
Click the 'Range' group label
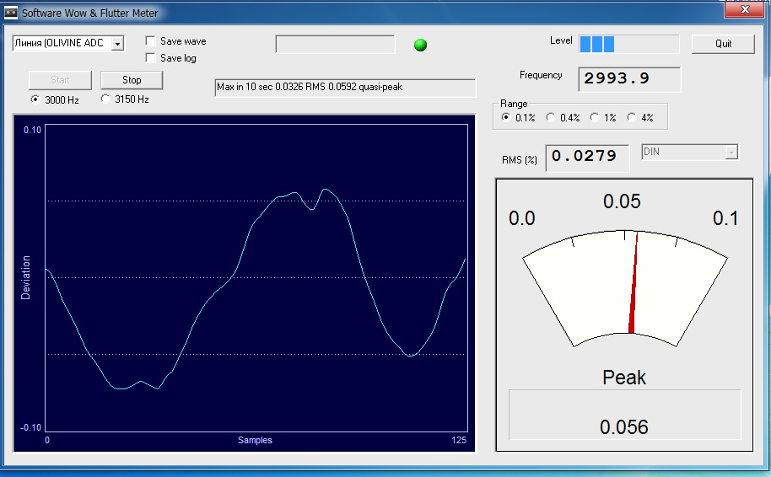tap(514, 104)
